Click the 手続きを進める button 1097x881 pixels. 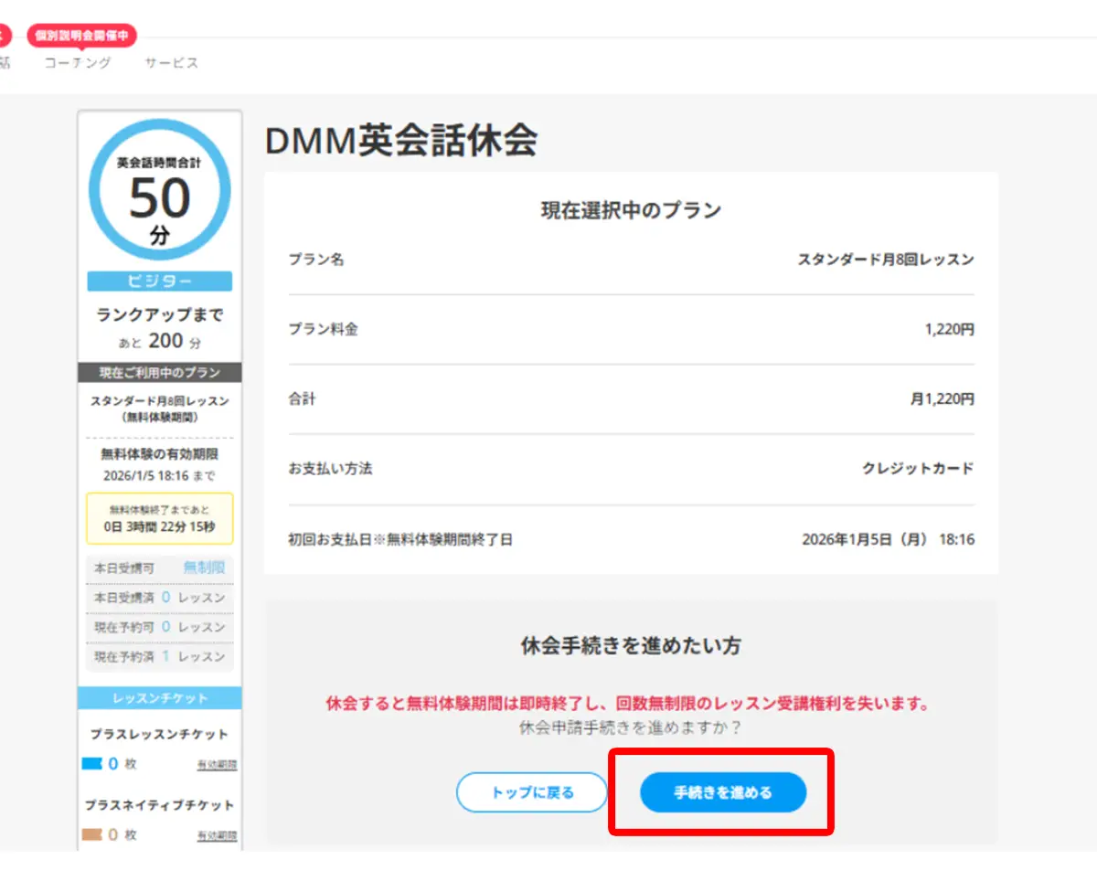[x=722, y=792]
